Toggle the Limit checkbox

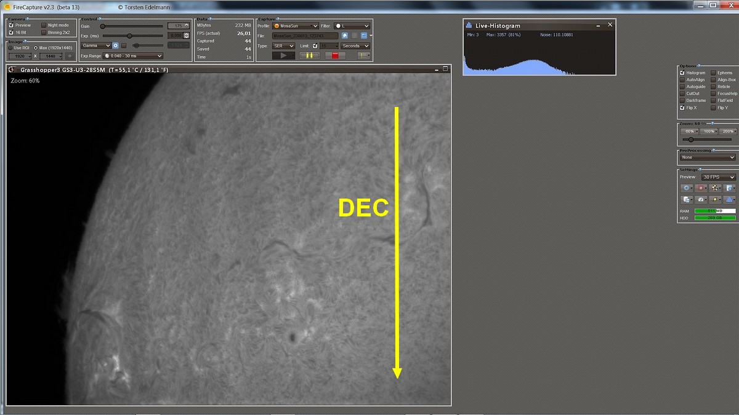315,45
